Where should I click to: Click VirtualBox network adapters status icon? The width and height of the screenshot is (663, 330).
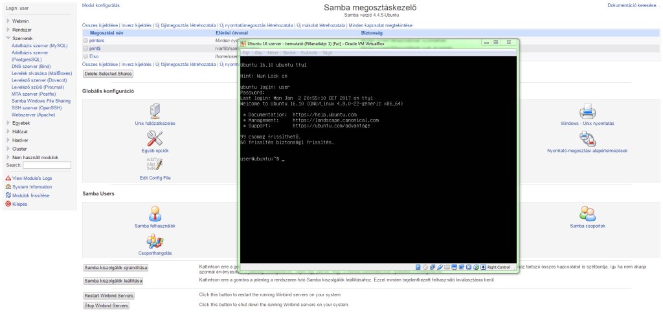(433, 267)
